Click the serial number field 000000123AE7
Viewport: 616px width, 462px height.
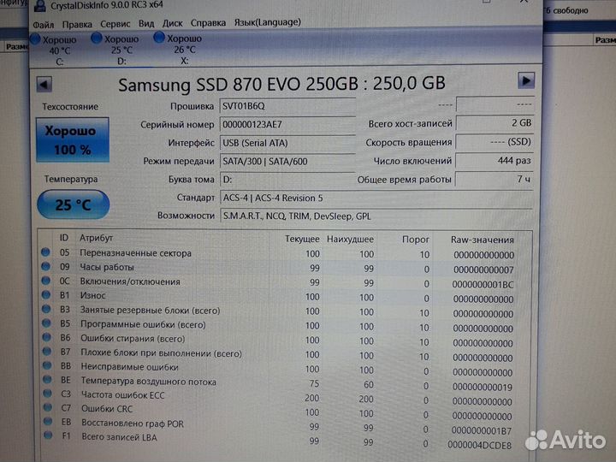pyautogui.click(x=287, y=125)
